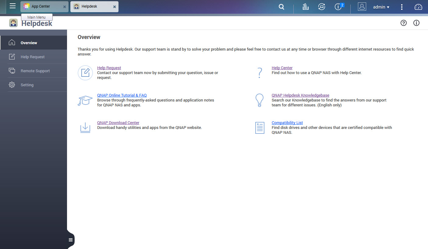Open the hamburger Main Menu
Screen dimensions: 428x249
pyautogui.click(x=12, y=6)
